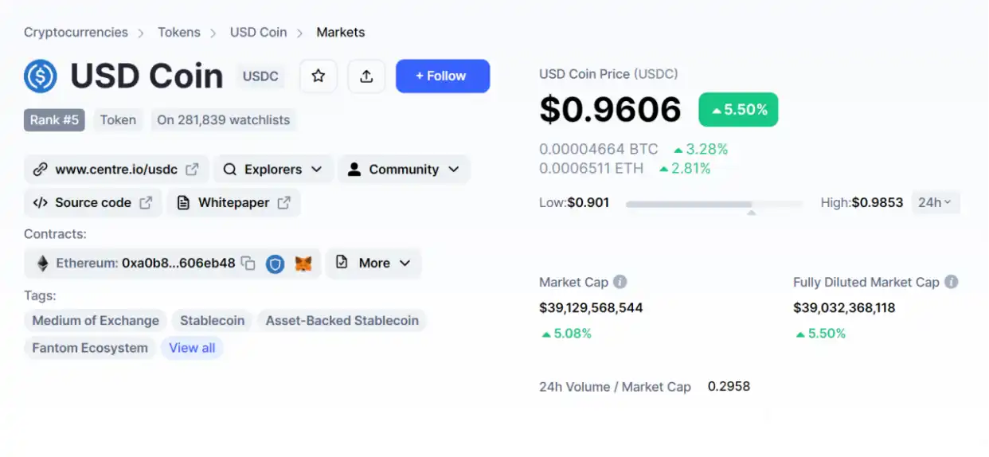Viewport: 989px width, 457px height.
Task: Open the Whitepaper link
Action: (234, 203)
